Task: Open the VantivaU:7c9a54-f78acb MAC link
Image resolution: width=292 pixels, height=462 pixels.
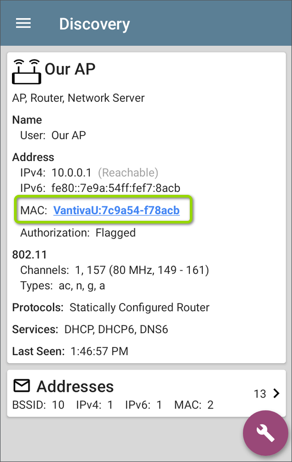Action: click(117, 210)
